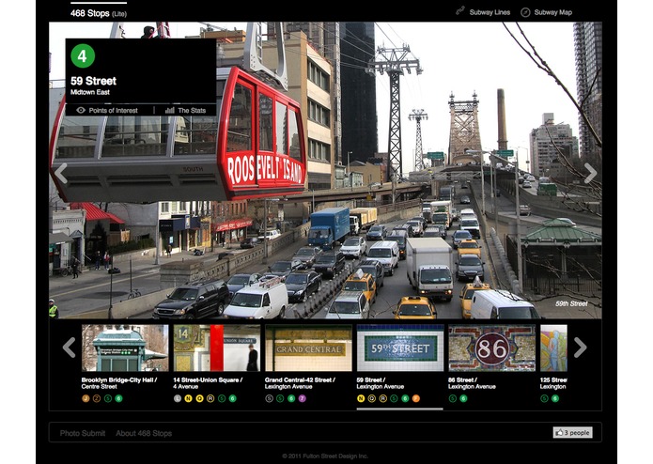653x464 pixels.
Task: Click the 2011 Fulton Street Design copyright
Action: (x=325, y=456)
